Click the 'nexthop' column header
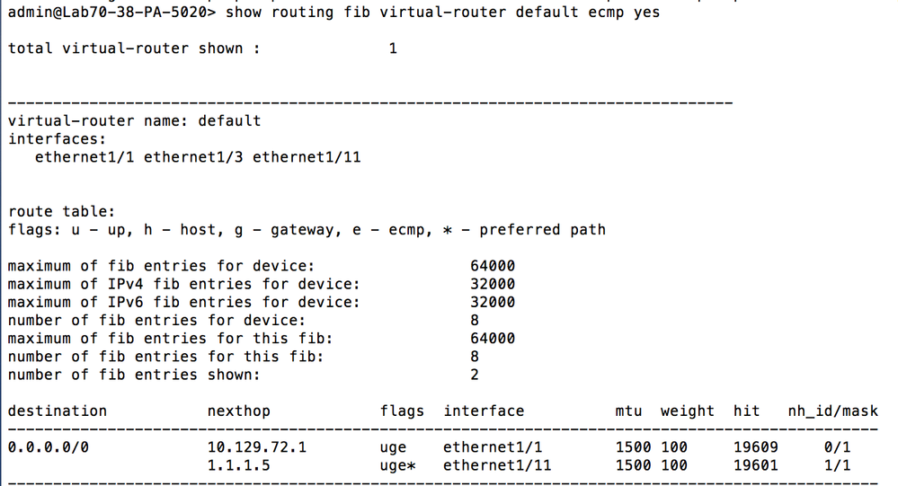The height and width of the screenshot is (486, 898). click(238, 411)
